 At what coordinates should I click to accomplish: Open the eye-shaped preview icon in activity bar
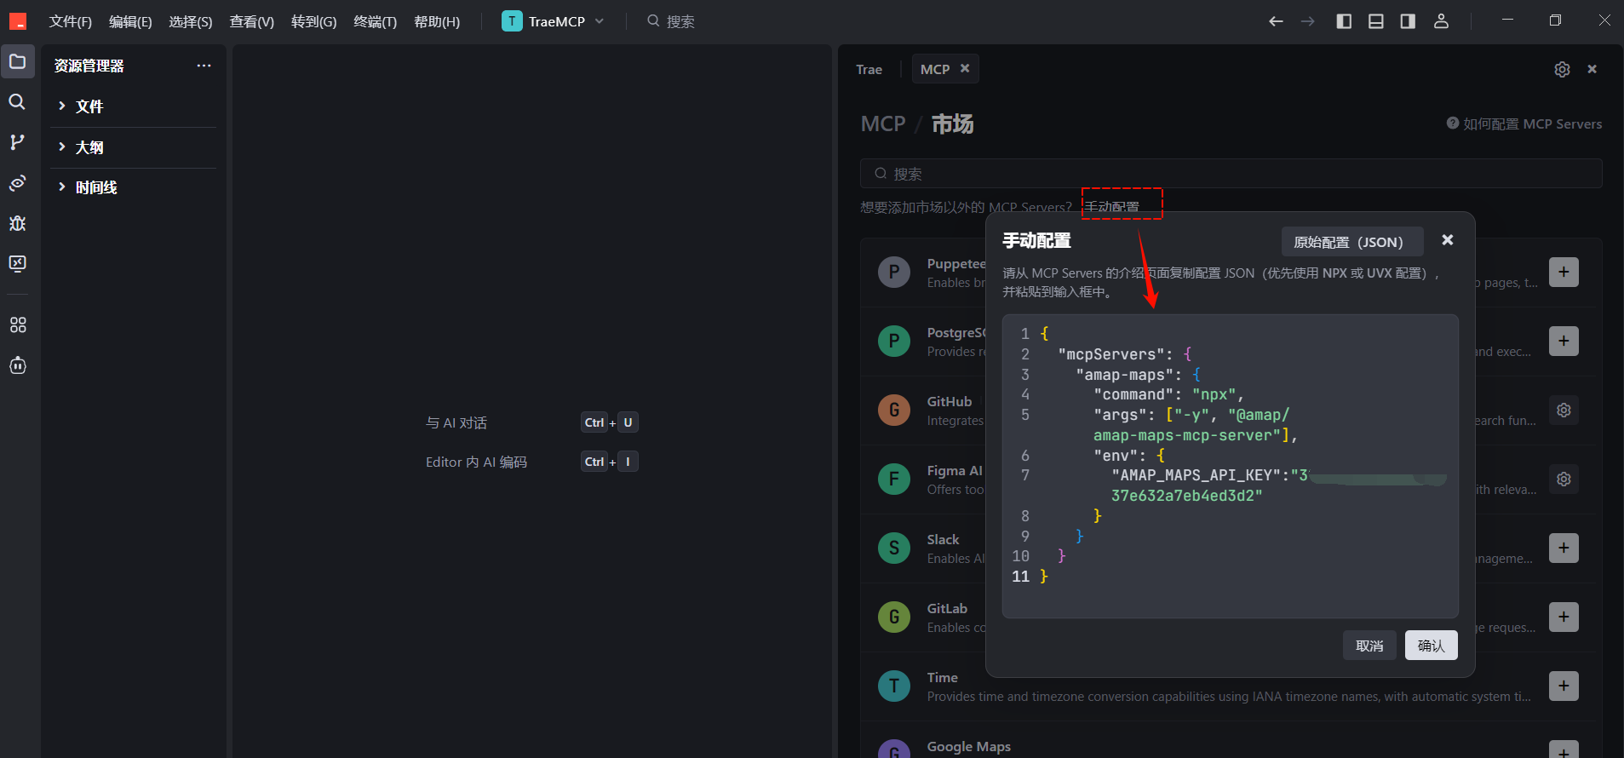click(x=17, y=183)
